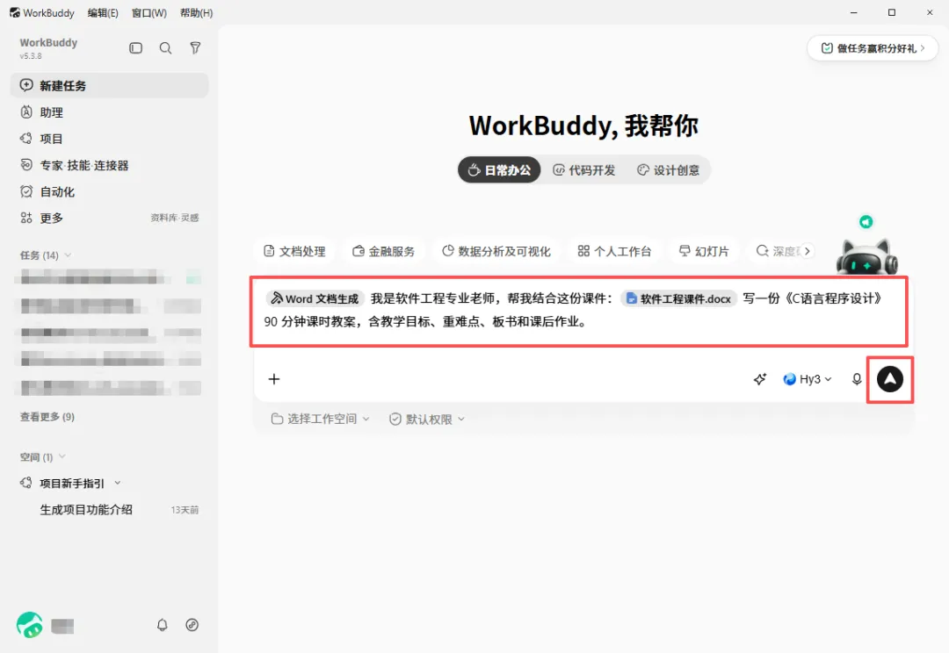Expand 项目新手指引 project chevron
949x653 pixels.
[118, 483]
